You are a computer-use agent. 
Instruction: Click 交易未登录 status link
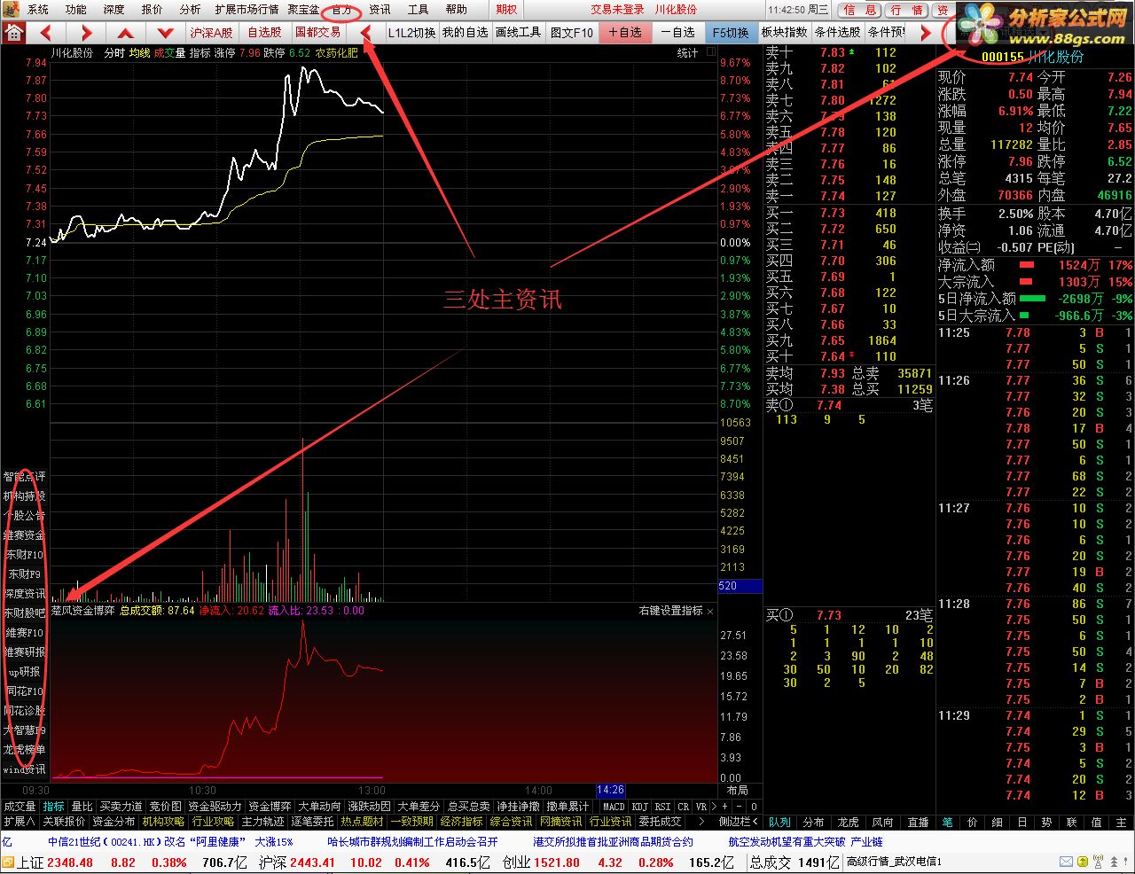point(618,10)
